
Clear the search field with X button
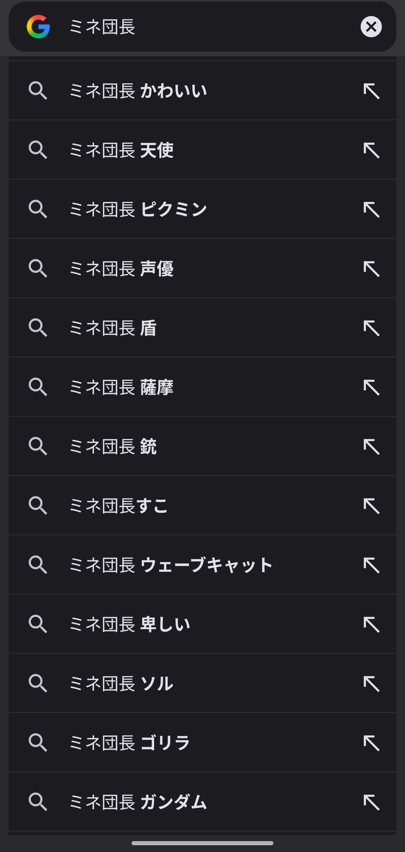(x=371, y=27)
